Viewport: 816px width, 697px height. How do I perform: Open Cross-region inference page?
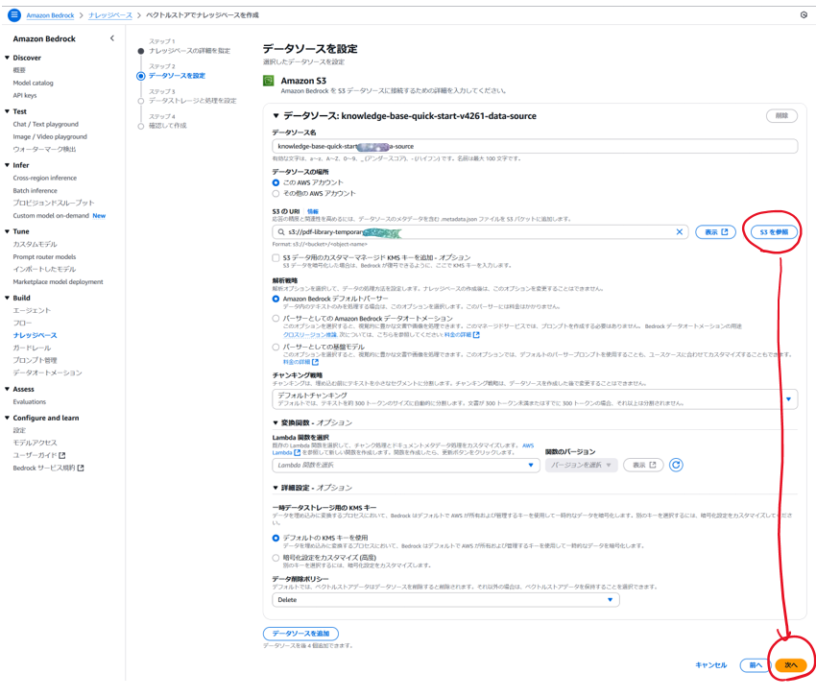pyautogui.click(x=45, y=178)
